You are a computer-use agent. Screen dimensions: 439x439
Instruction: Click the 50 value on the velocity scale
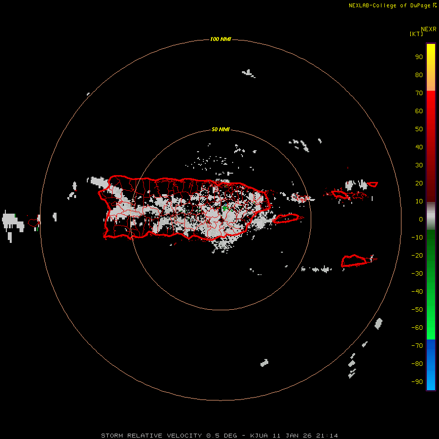click(x=419, y=129)
